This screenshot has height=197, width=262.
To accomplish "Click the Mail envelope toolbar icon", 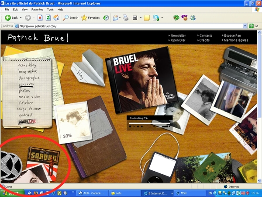I will pyautogui.click(x=116, y=18).
